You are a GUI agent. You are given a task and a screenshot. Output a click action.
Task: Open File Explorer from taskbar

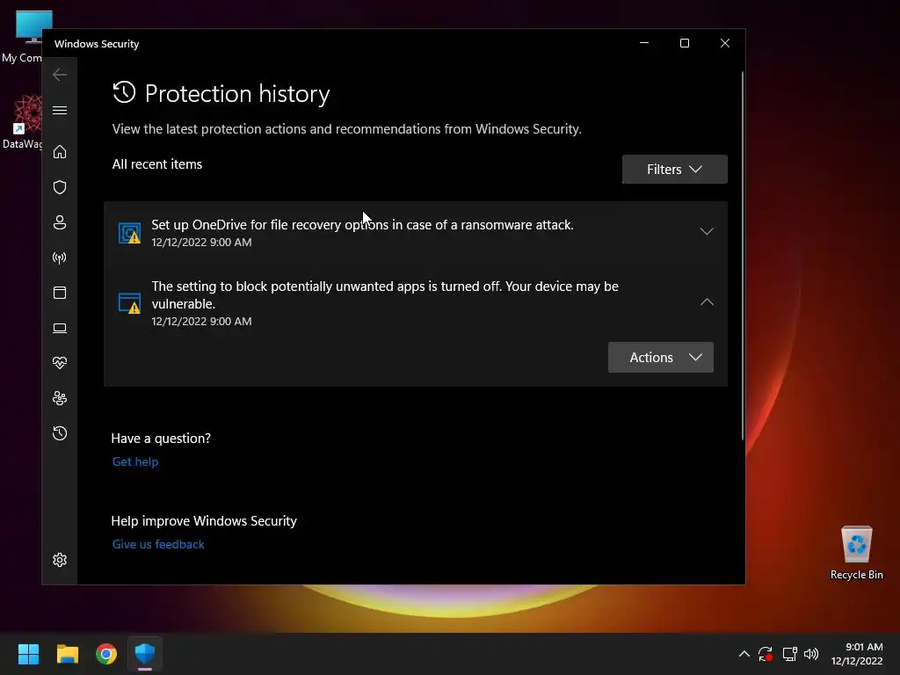tap(68, 654)
